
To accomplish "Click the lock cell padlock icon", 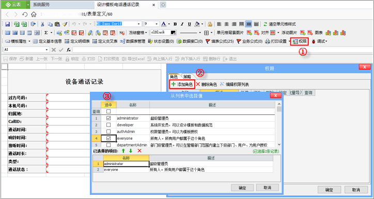I will (x=210, y=24).
